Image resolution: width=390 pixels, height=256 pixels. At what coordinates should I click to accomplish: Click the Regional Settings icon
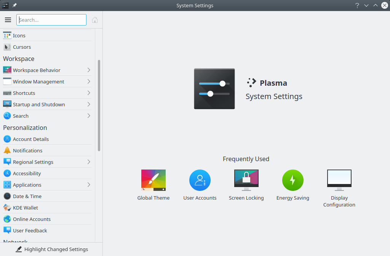tap(7, 162)
